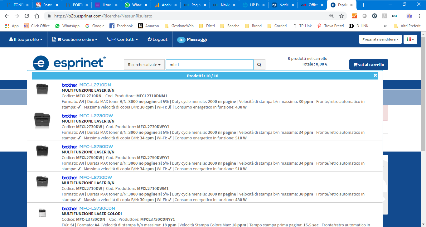Viewport: 426px width, 227px height.
Task: Open the 'Altri Preferiti' bookmarks folder
Action: [408, 26]
